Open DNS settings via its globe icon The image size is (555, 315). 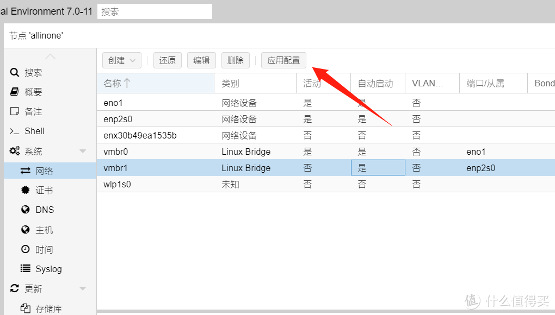click(x=25, y=209)
